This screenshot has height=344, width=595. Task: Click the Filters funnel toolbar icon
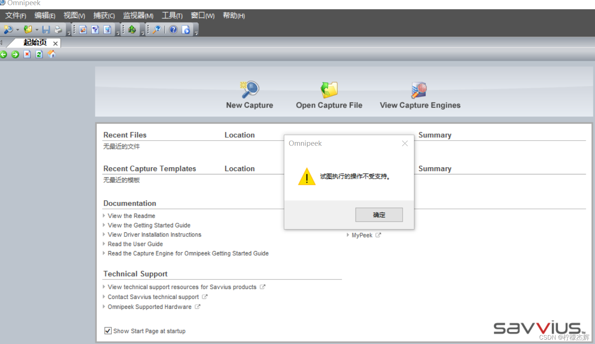point(95,29)
